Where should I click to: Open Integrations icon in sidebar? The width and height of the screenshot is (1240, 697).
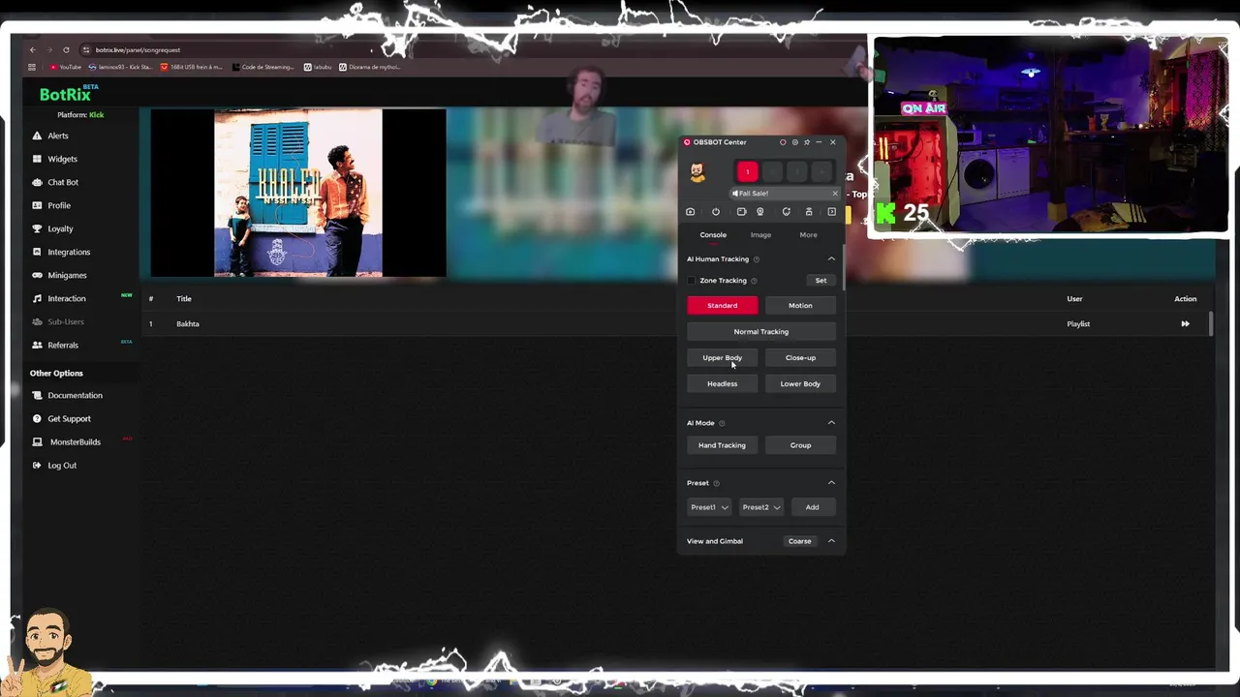[x=37, y=252]
